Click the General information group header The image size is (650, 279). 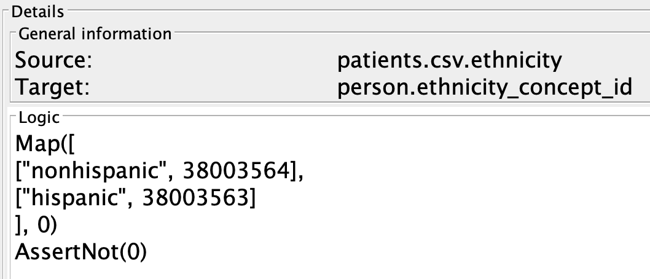(x=95, y=34)
